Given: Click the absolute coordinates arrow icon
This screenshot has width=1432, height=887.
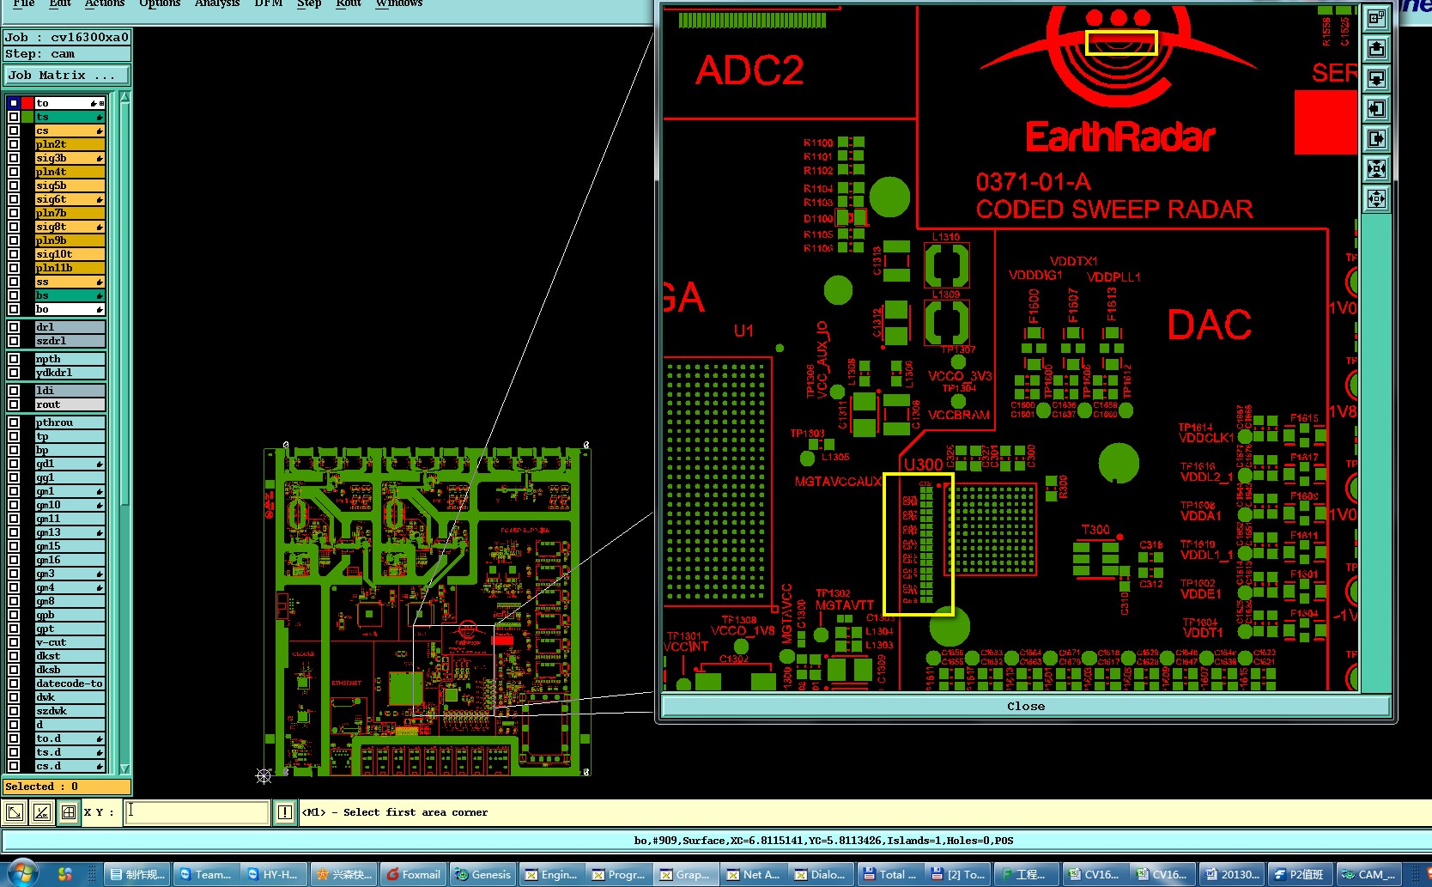Looking at the screenshot, I should (x=15, y=811).
